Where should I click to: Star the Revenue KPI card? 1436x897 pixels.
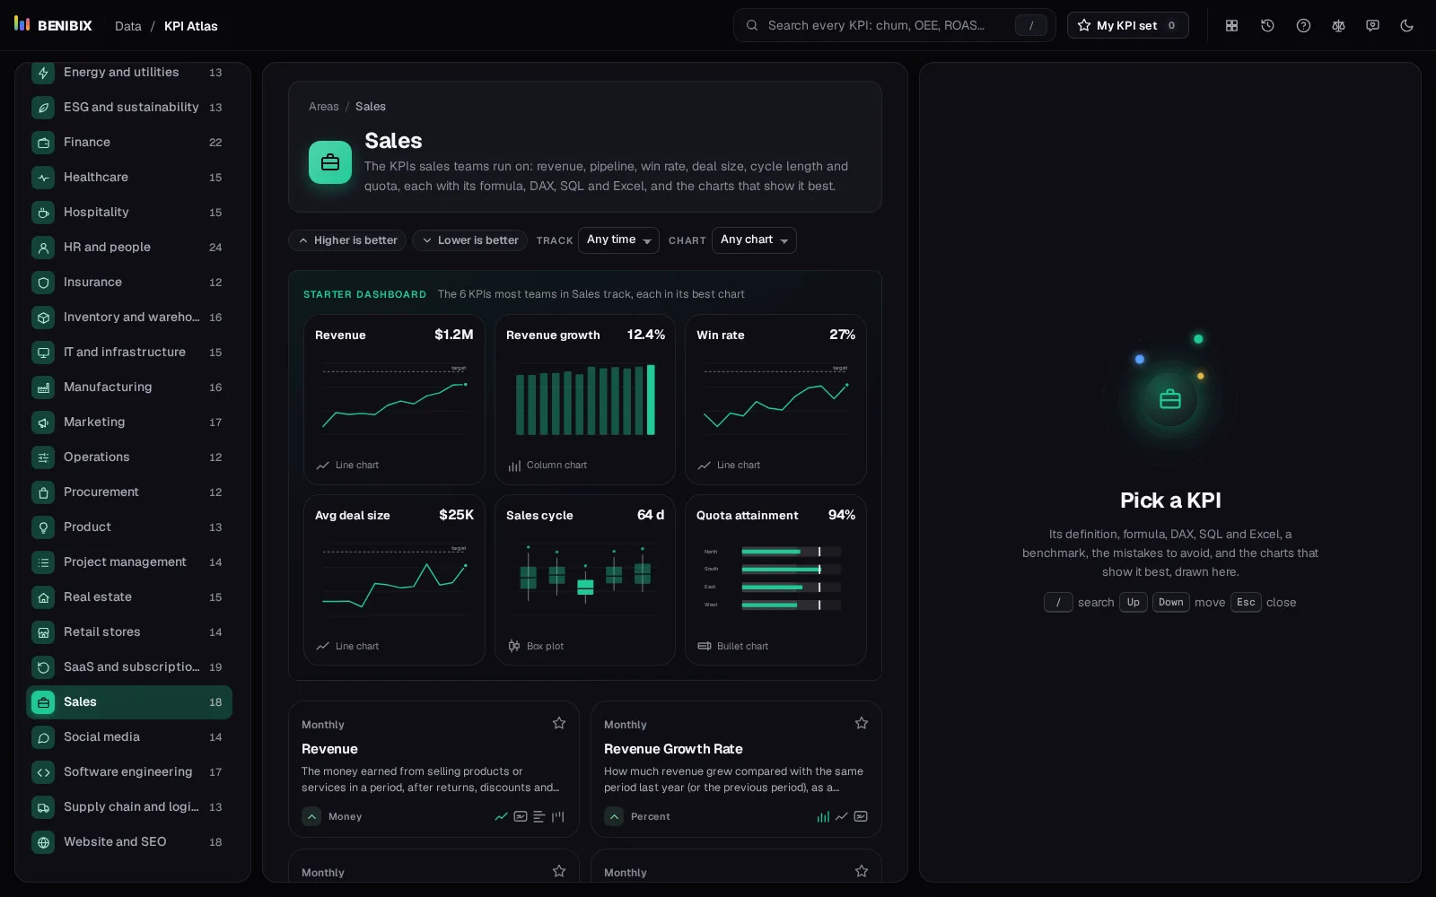559,723
